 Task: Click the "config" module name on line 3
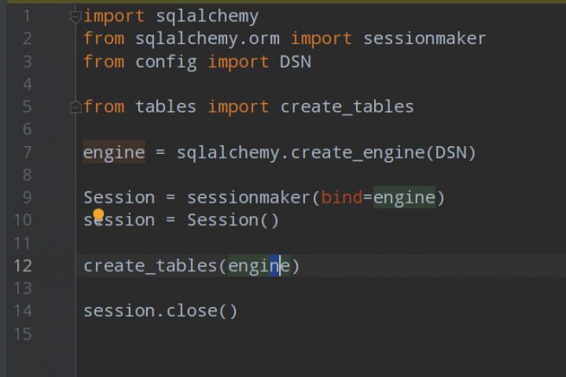(x=166, y=61)
